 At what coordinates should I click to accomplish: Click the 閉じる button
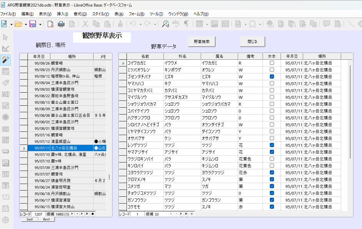252,42
